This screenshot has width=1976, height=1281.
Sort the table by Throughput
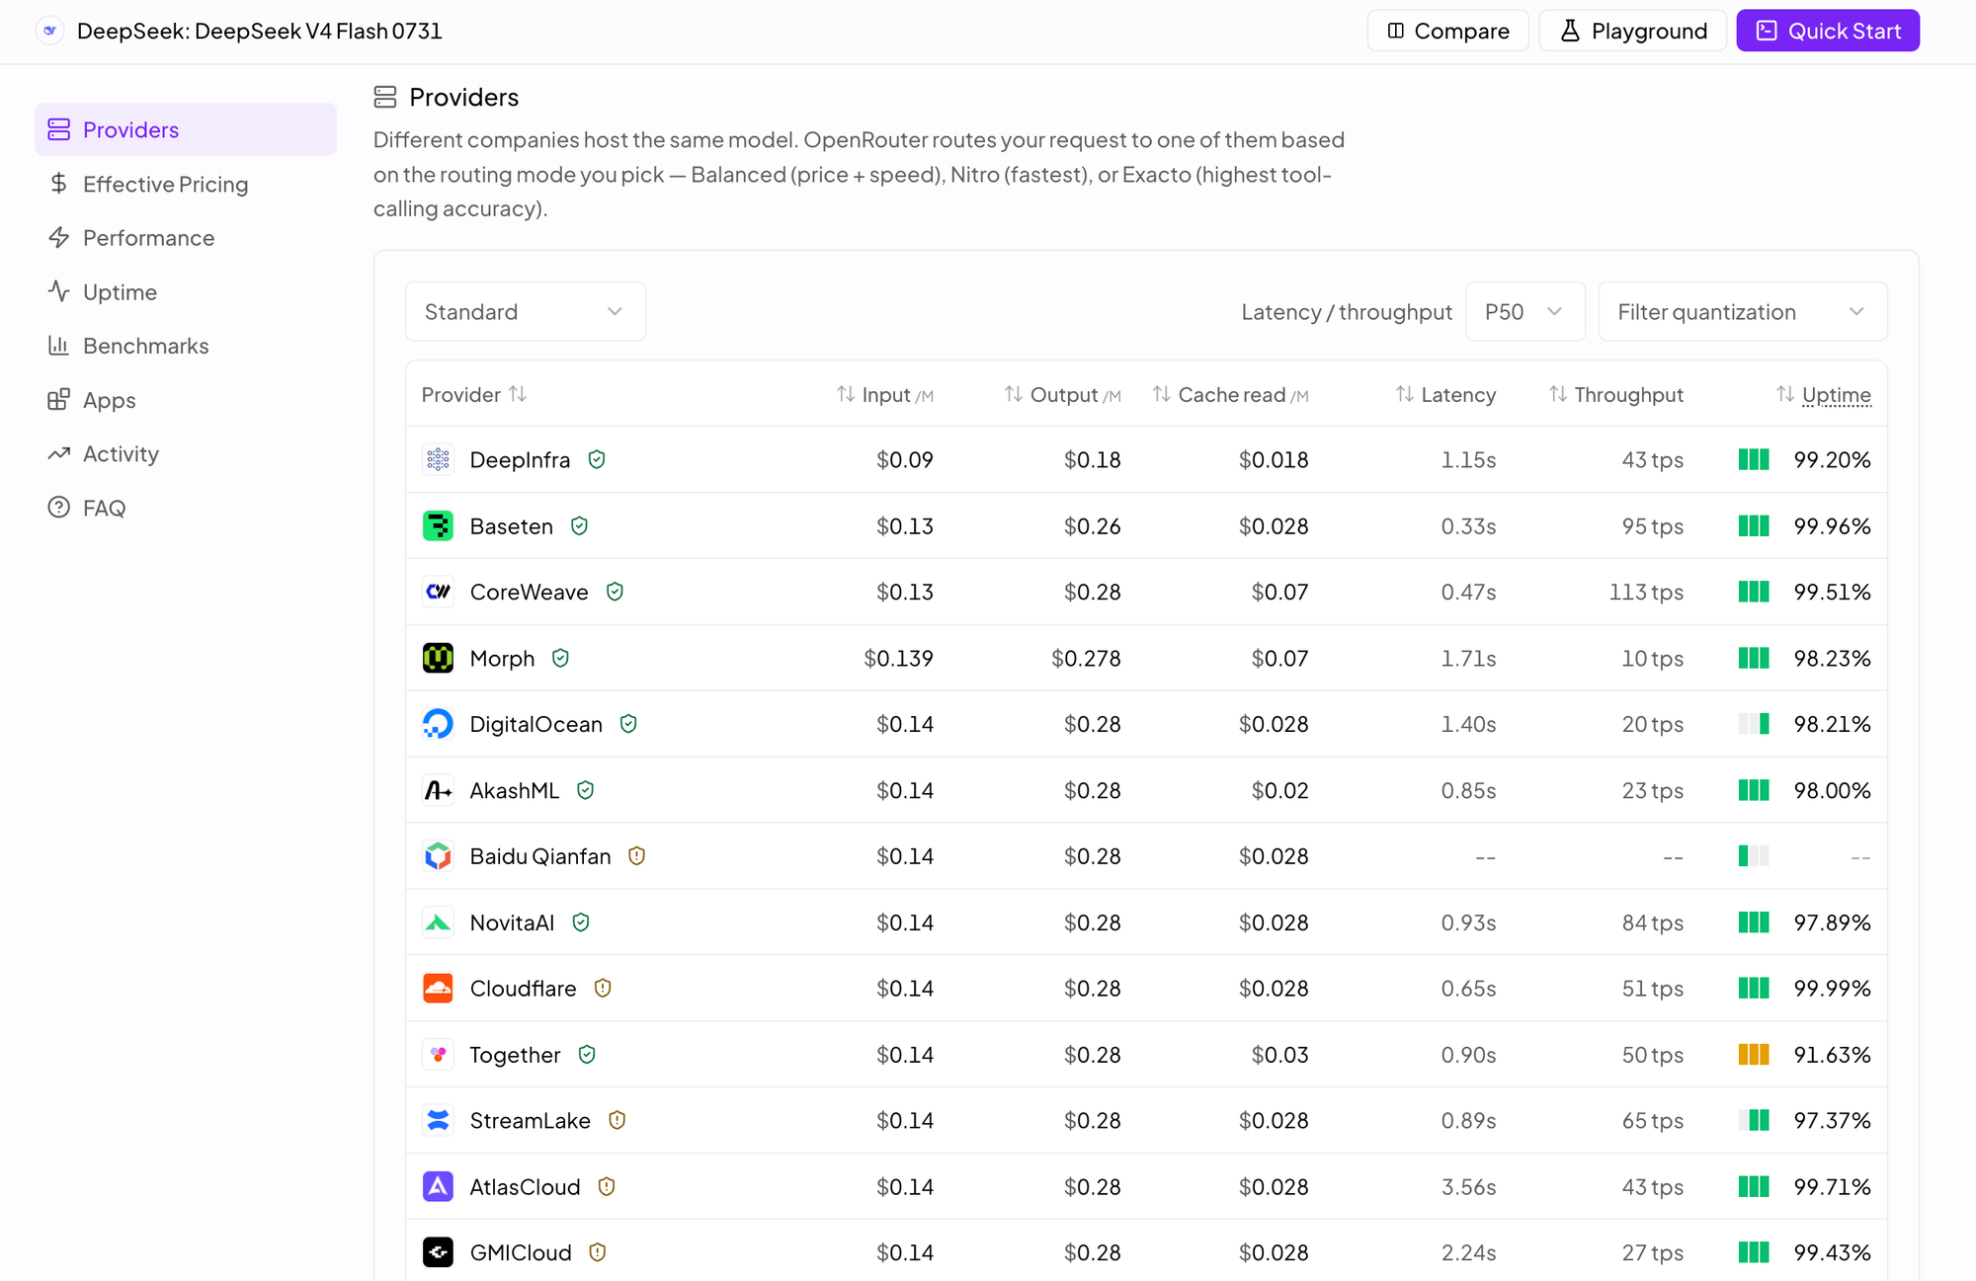point(1616,395)
